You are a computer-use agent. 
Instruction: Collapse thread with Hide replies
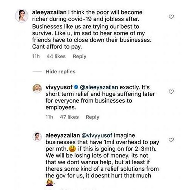click(60, 72)
